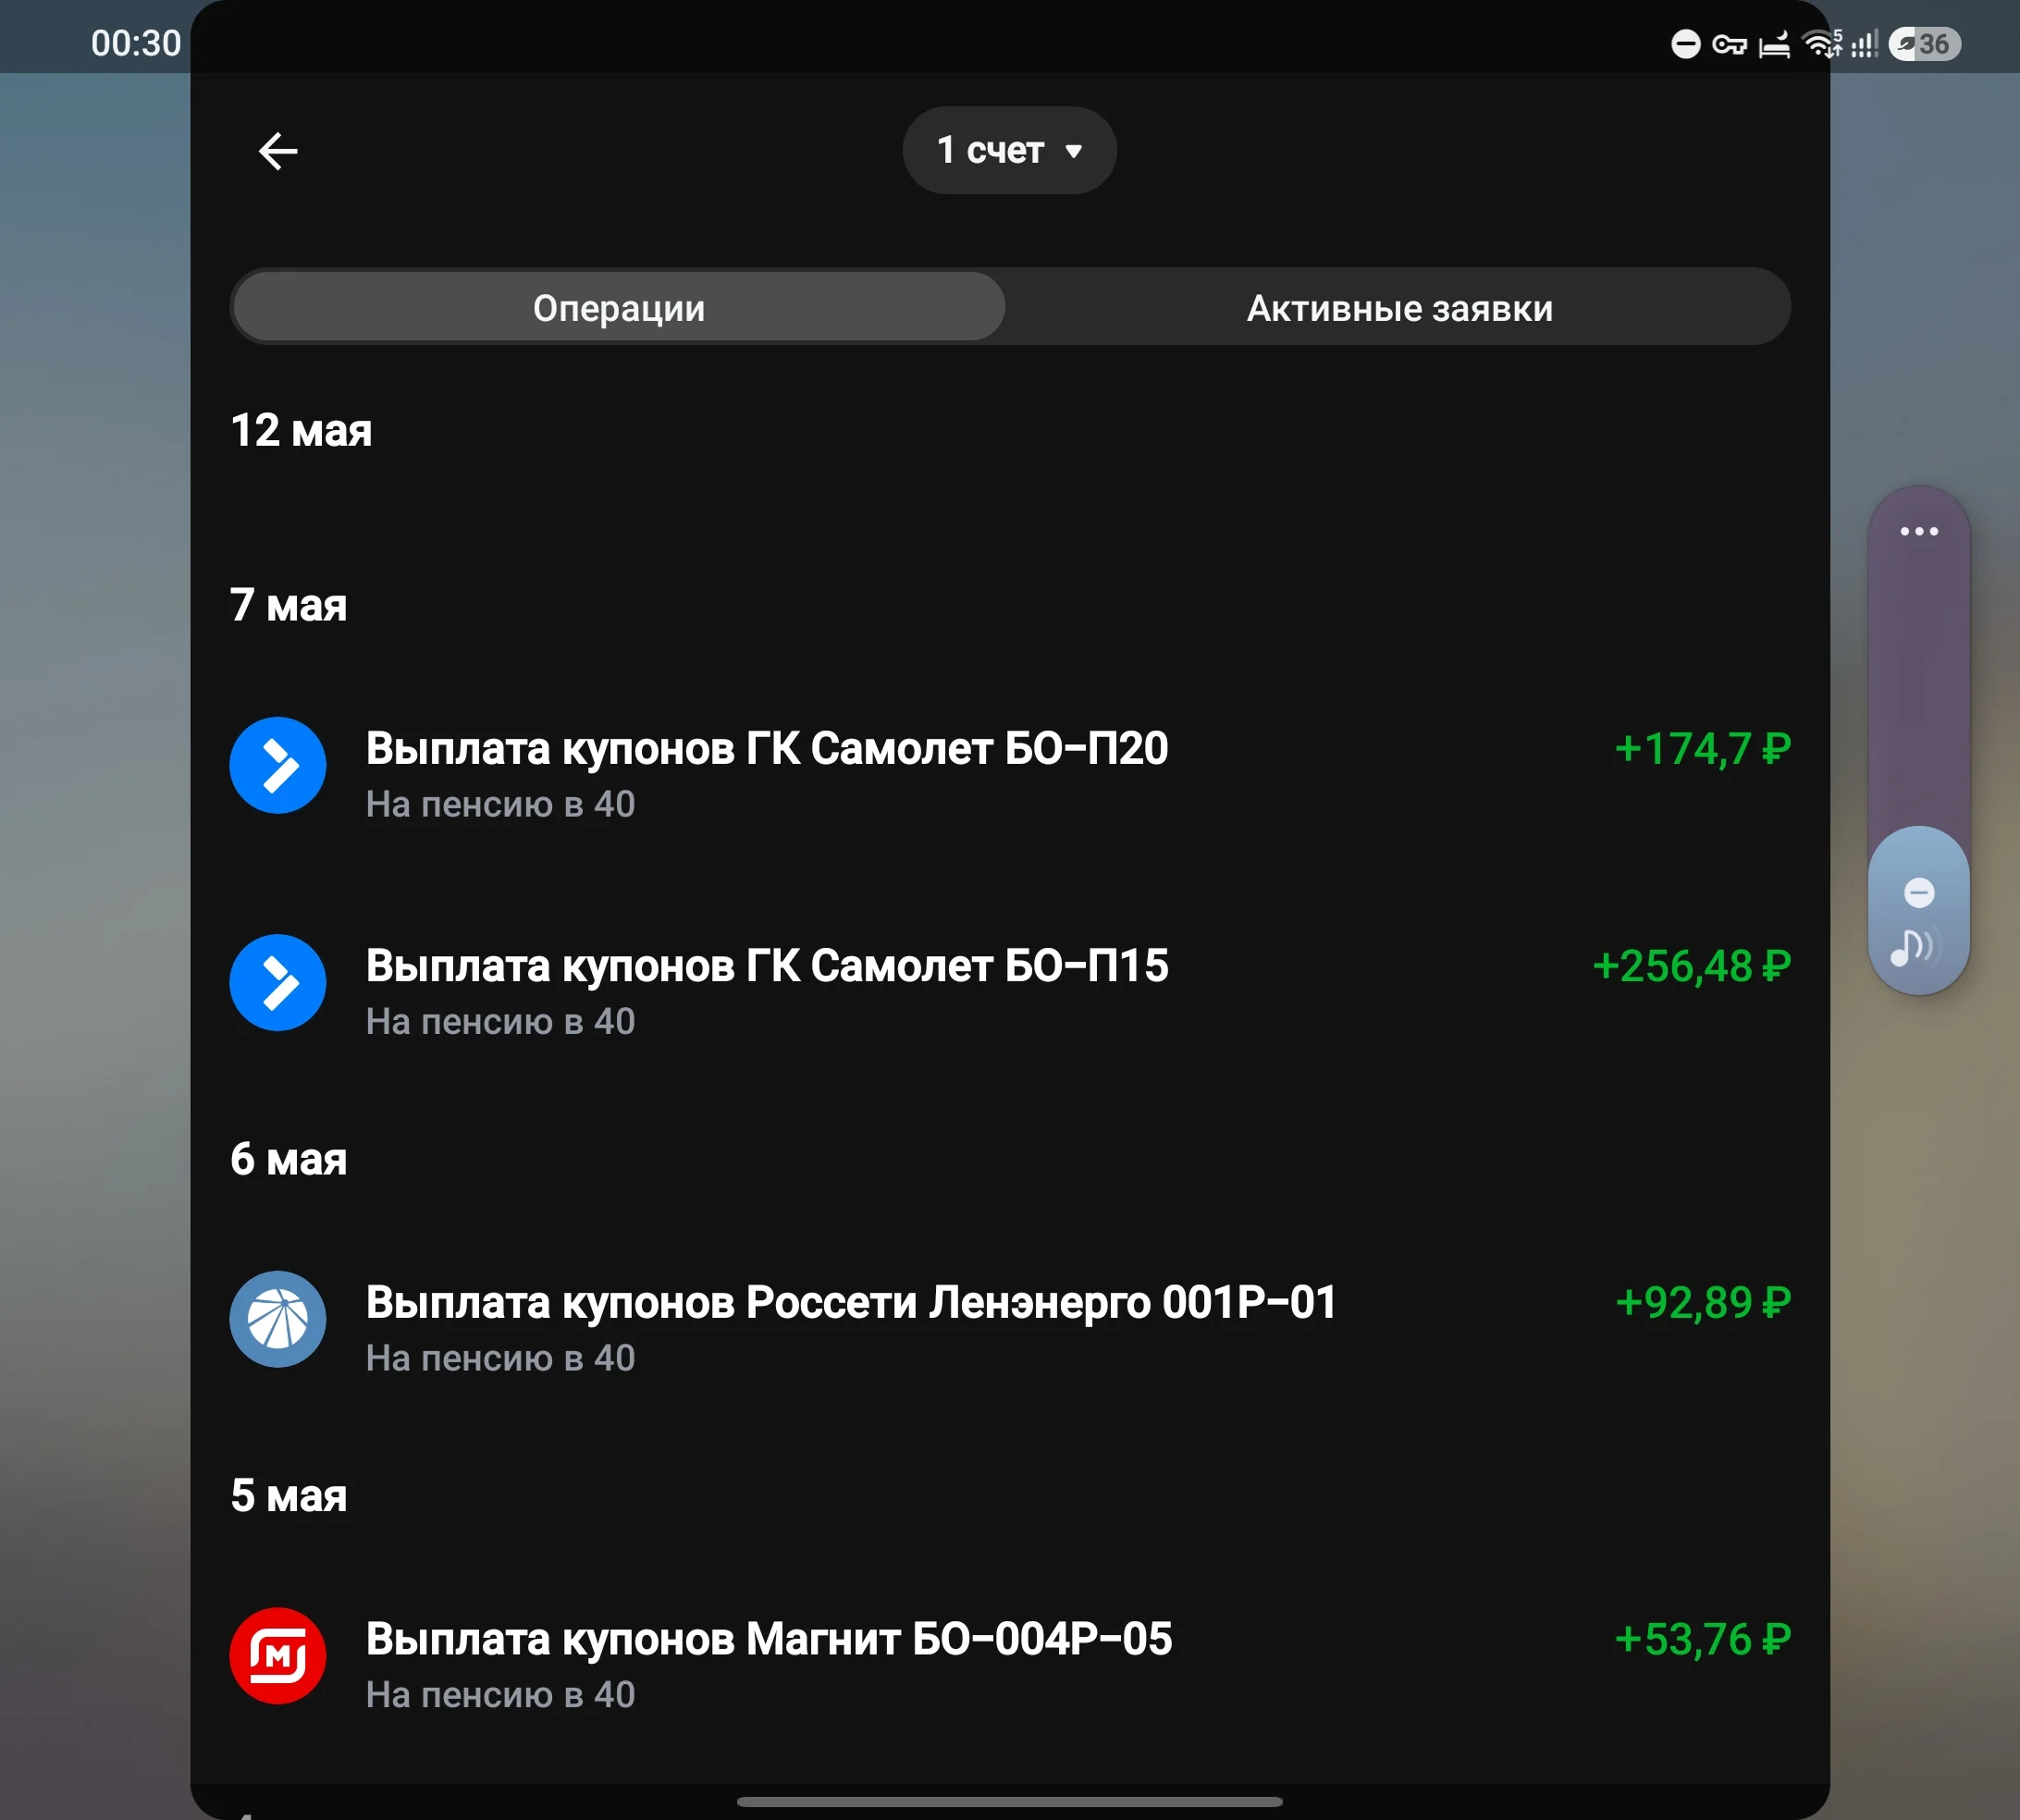Select the +92,89 ₽ amount
This screenshot has height=1820, width=2020.
coord(1702,1302)
